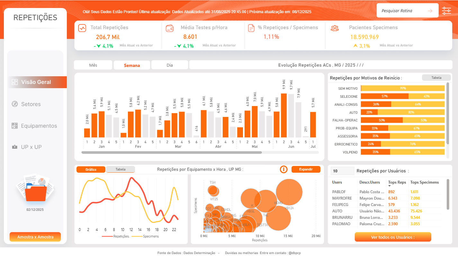The height and width of the screenshot is (256, 458).
Task: Open Ver todos os Usuários list
Action: pyautogui.click(x=393, y=237)
